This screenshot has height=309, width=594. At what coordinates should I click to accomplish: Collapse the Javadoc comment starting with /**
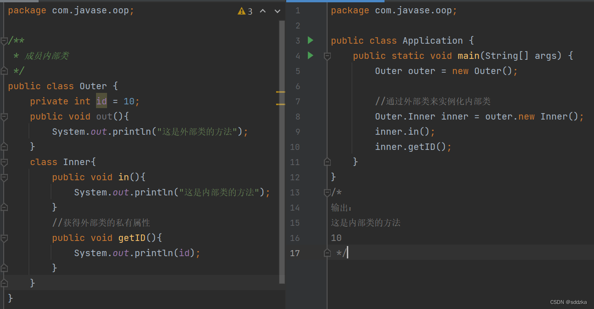(4, 41)
